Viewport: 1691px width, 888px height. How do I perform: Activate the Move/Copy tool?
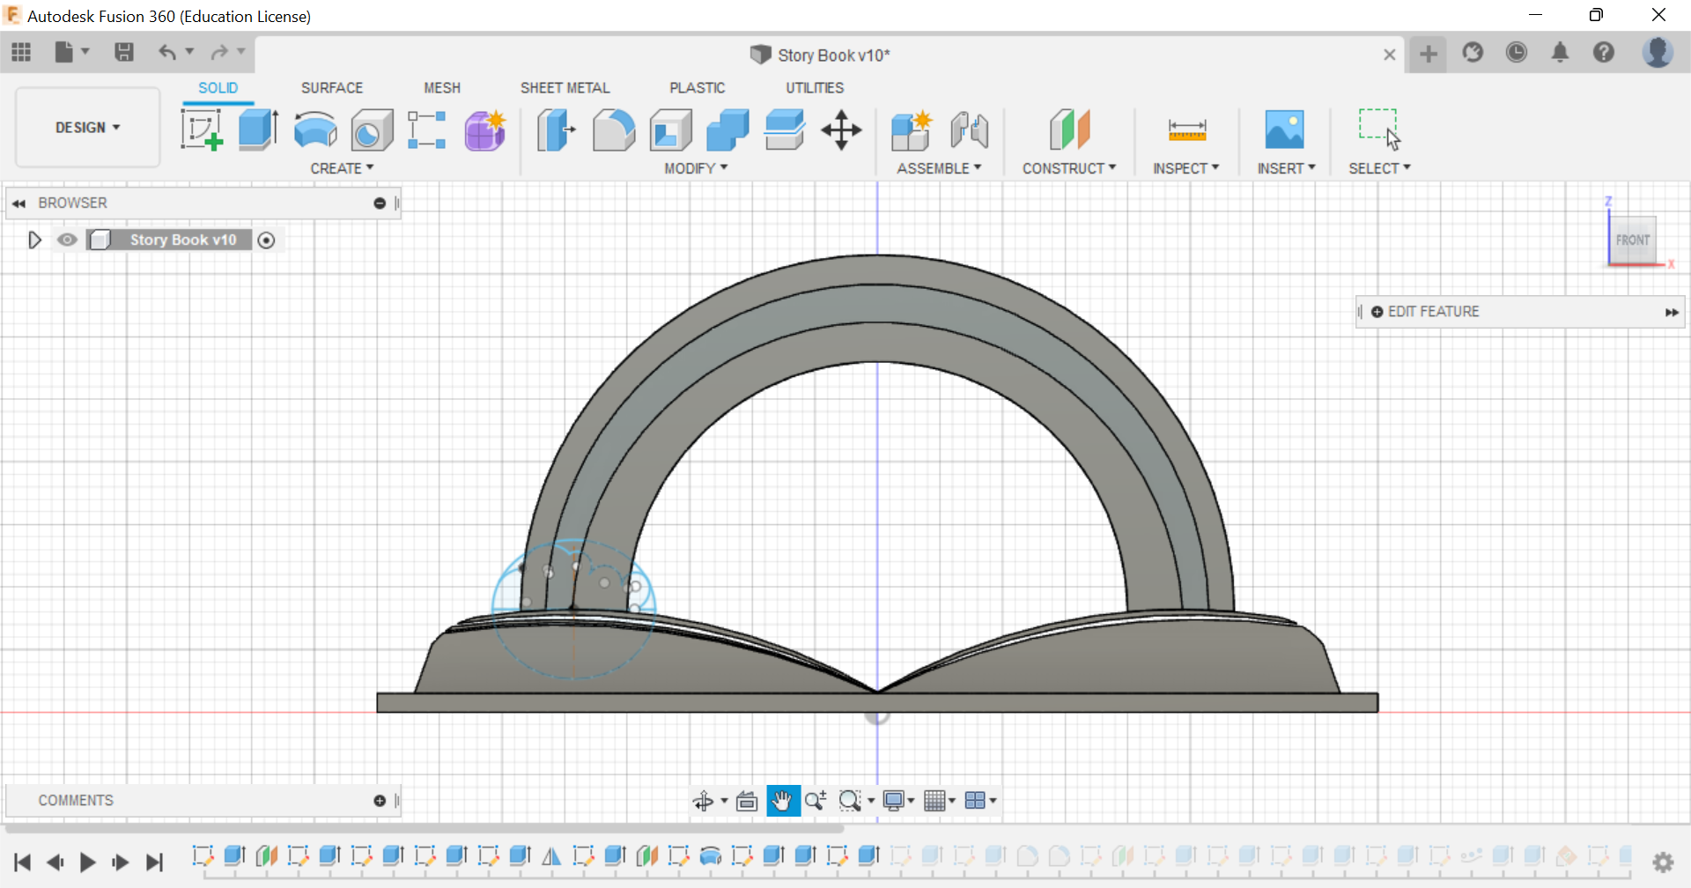[x=841, y=130]
